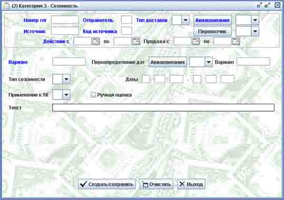This screenshot has width=284, height=200.
Task: Open the Тип сезонности dropdown
Action: [x=66, y=79]
